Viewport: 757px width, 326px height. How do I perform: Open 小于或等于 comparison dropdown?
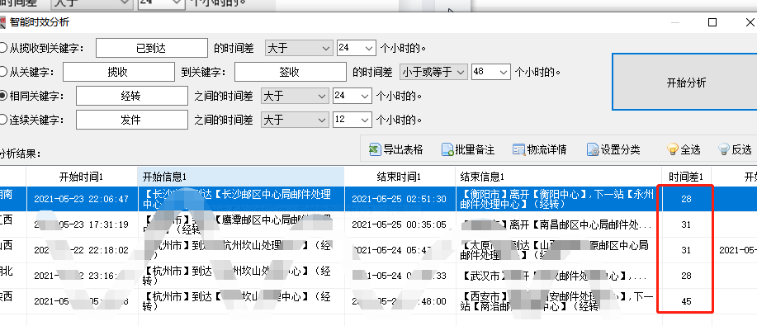[433, 72]
